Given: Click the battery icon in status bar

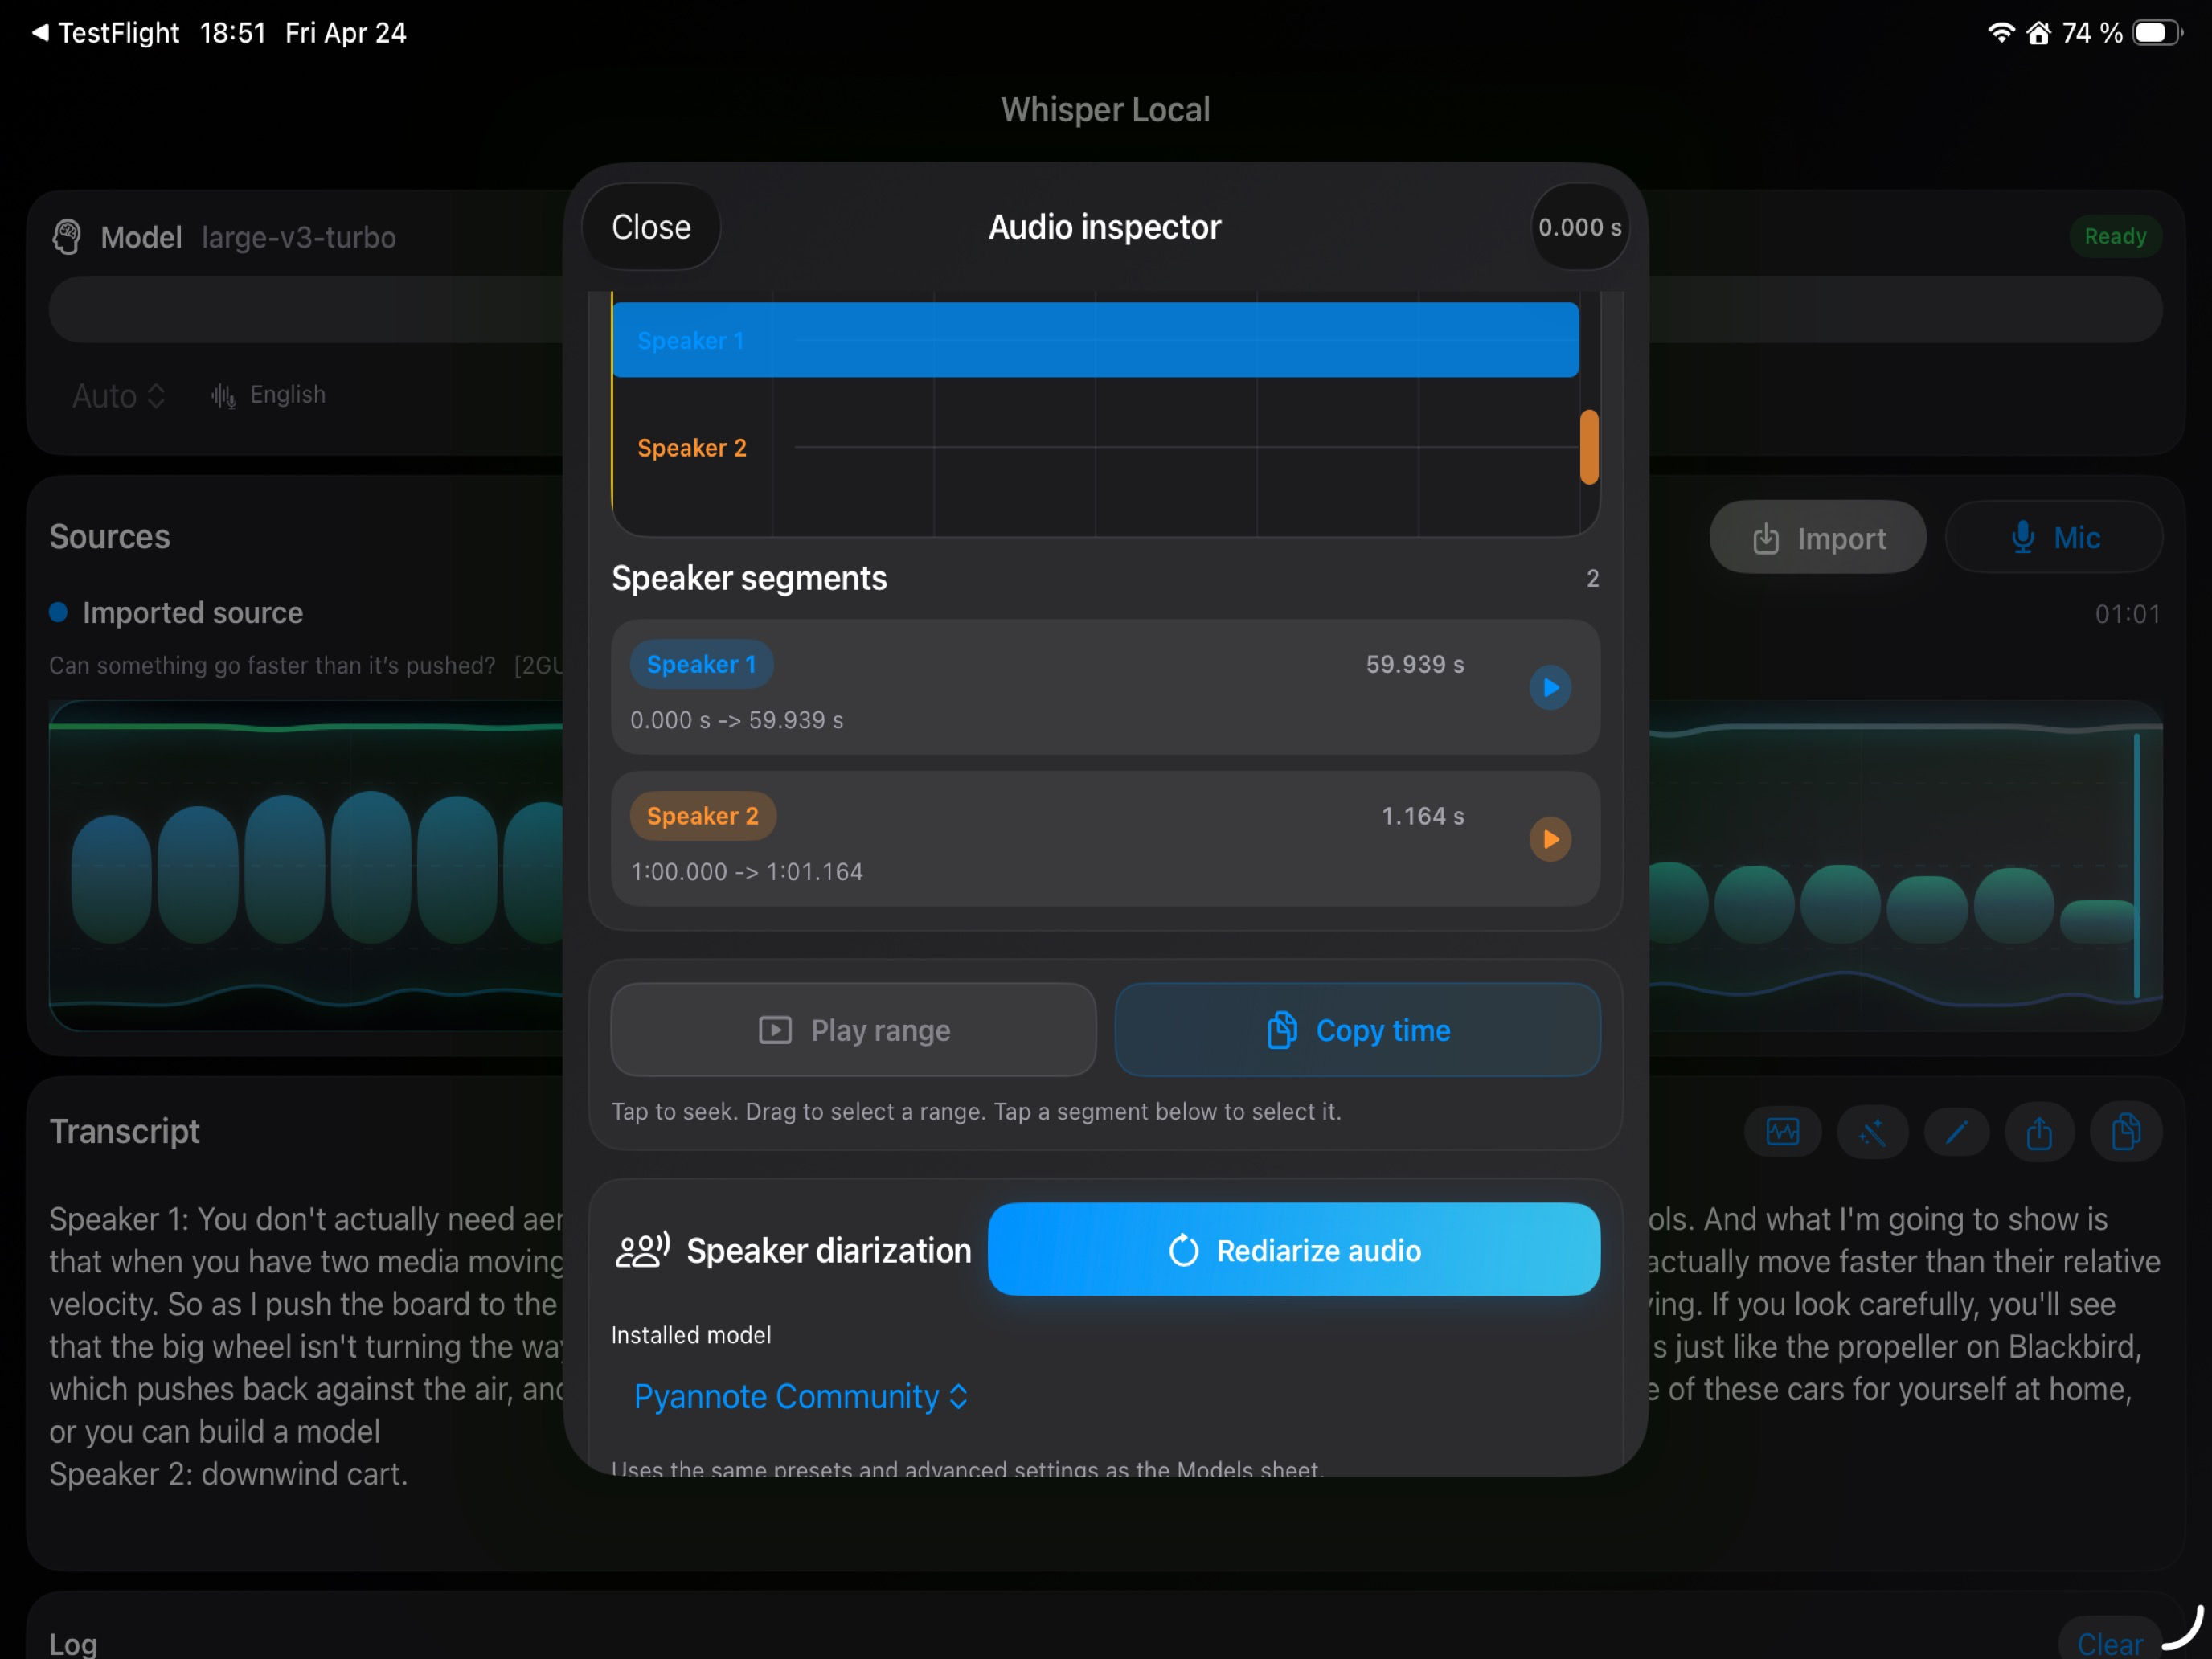Looking at the screenshot, I should point(2156,33).
